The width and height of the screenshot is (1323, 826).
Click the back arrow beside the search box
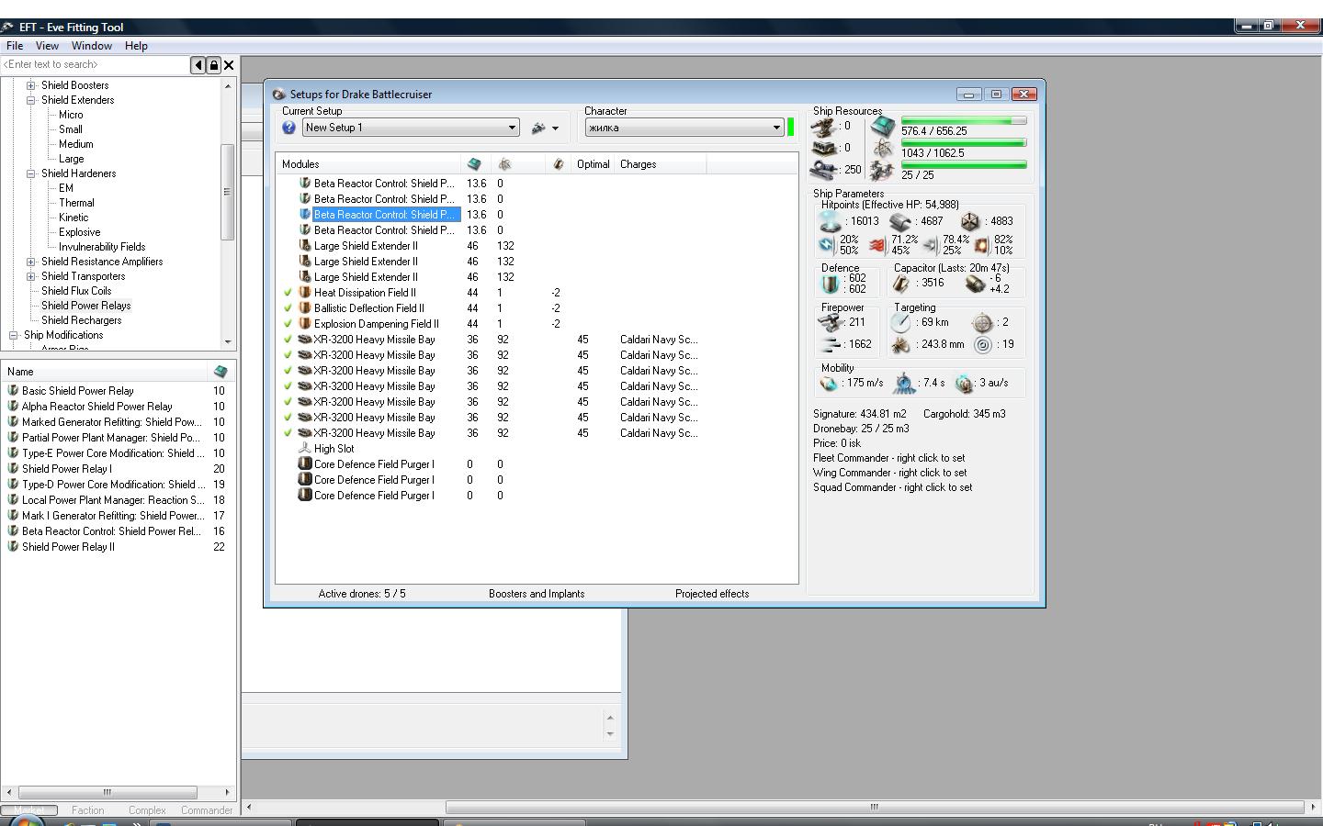198,65
